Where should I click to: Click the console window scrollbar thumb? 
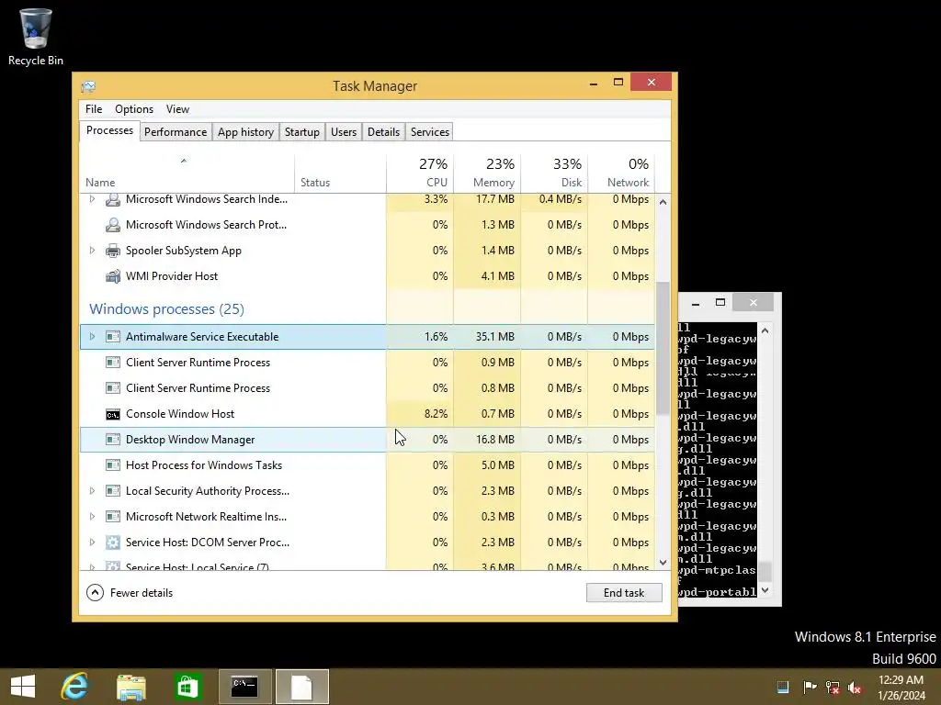[x=765, y=571]
